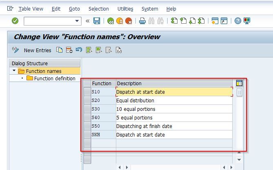Click the green checkmark Enter icon
Screen dimensions: 273x170
[15, 21]
